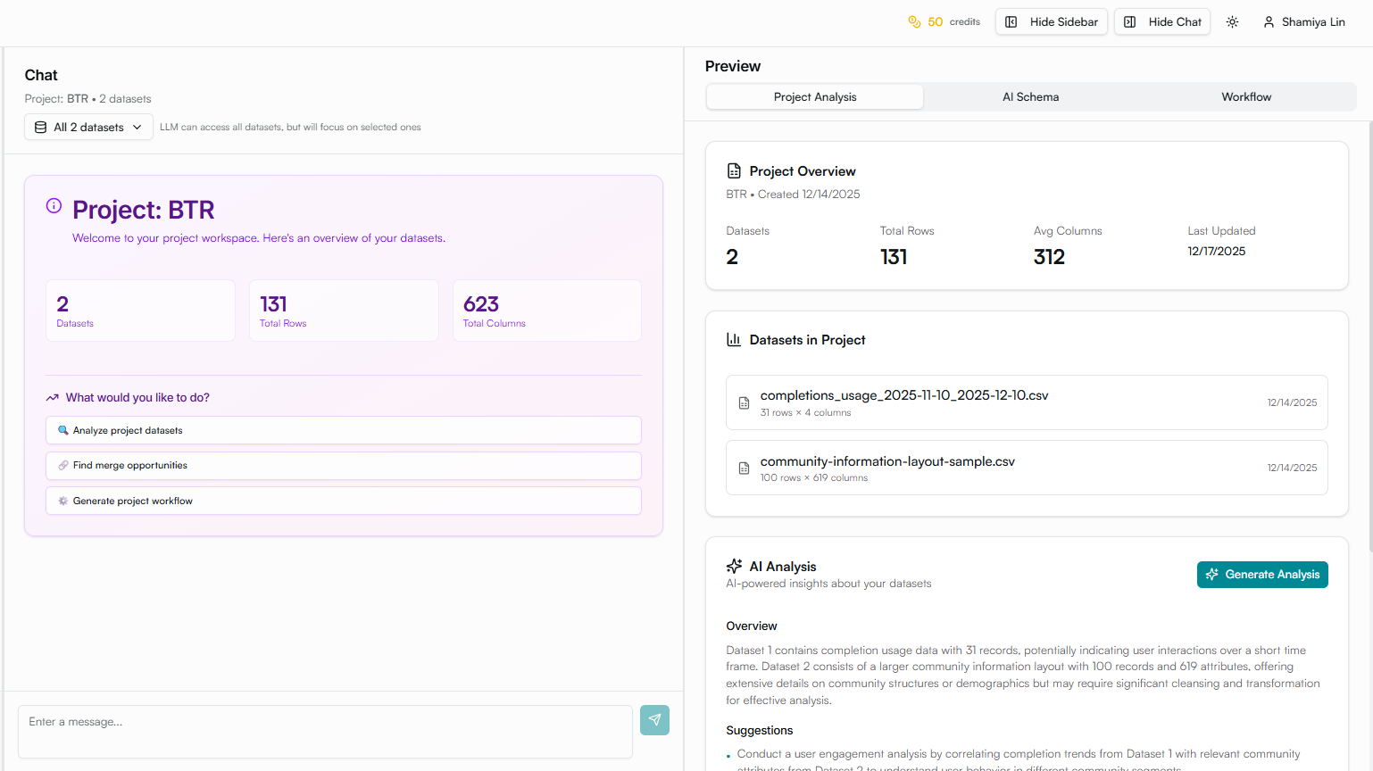This screenshot has height=771, width=1373.
Task: Toggle the sidebar with Hide Sidebar
Action: [x=1051, y=21]
